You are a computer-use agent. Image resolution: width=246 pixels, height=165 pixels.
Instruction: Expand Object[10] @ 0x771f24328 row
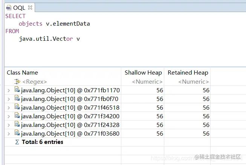coord(9,125)
